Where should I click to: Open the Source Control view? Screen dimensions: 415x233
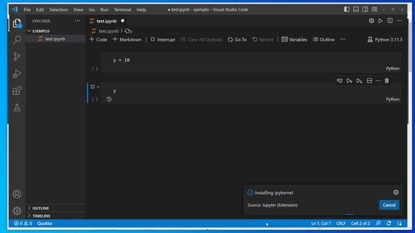pos(17,57)
